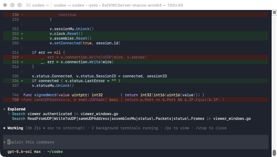Click removed line 319 with WriteToUDP
Viewport: 277px width, 157px height.
click(136, 57)
